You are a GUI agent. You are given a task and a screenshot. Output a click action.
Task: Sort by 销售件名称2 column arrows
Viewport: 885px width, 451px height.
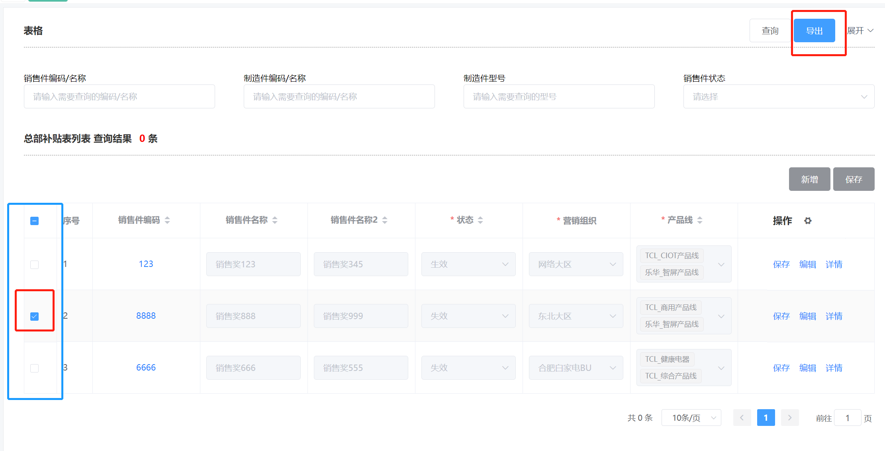click(x=385, y=220)
